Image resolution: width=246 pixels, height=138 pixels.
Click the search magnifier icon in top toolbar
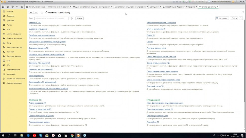(x=17, y=7)
